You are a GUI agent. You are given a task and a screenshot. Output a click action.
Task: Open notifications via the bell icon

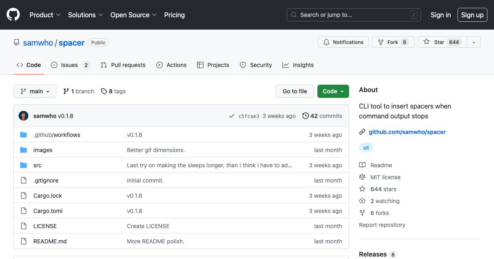[x=326, y=42]
